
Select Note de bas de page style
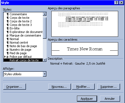(23, 46)
